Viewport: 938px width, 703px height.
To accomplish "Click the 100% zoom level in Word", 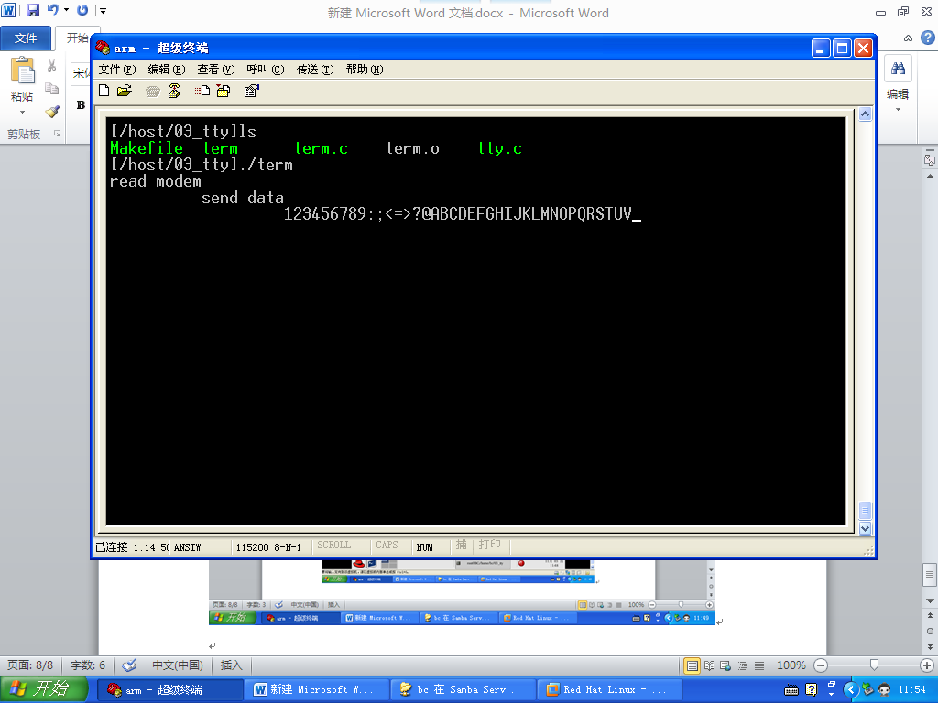I will (791, 665).
